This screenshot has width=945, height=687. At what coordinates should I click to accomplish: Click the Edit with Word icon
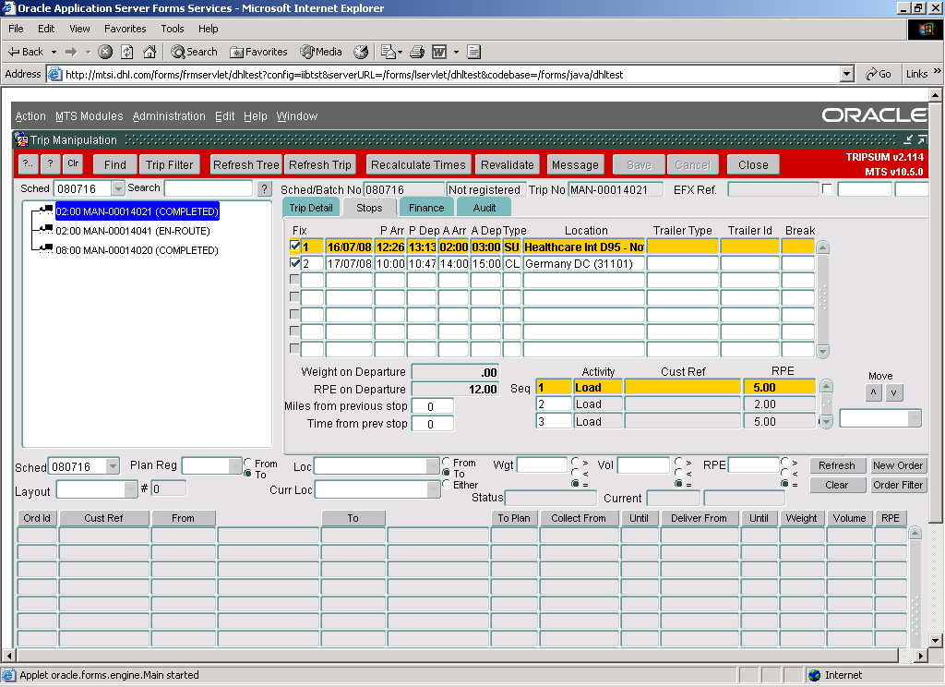pyautogui.click(x=439, y=52)
